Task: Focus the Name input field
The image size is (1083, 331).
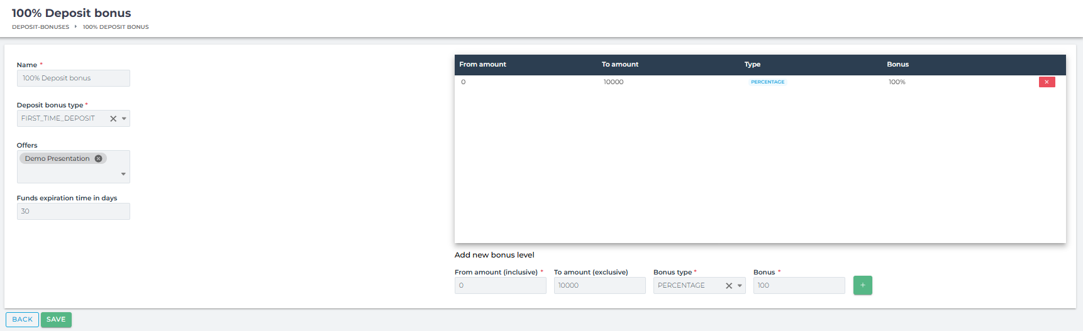Action: point(73,79)
